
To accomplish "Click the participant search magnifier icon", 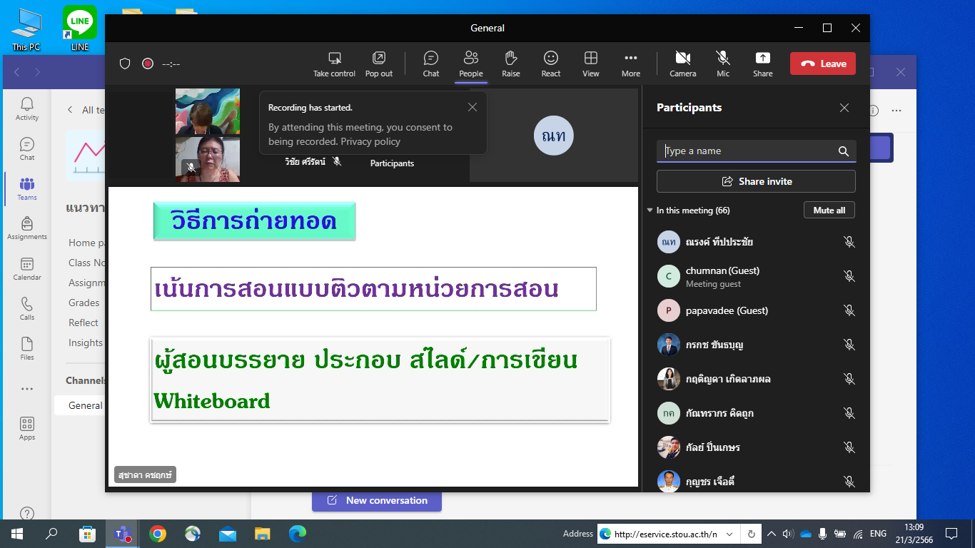I will pos(844,151).
